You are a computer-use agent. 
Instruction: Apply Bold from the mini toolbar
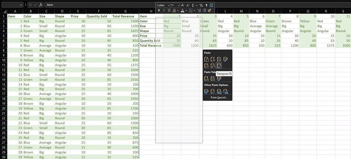point(158,10)
